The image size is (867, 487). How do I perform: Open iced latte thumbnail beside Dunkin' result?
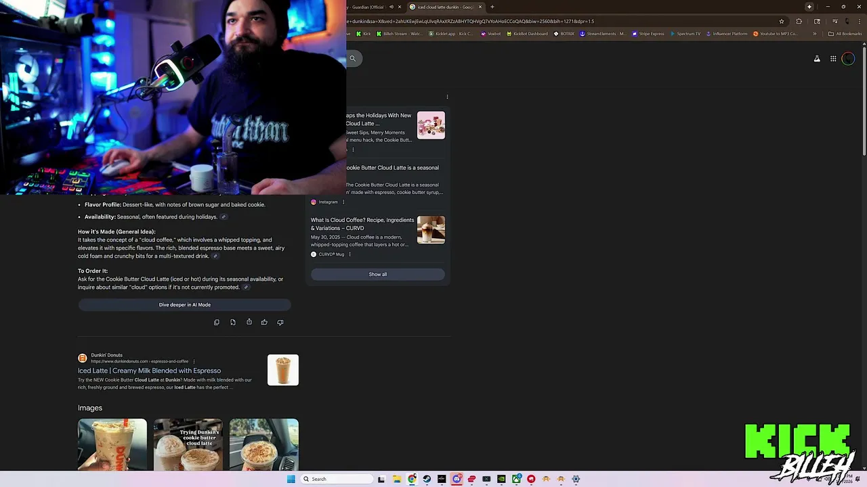click(282, 370)
